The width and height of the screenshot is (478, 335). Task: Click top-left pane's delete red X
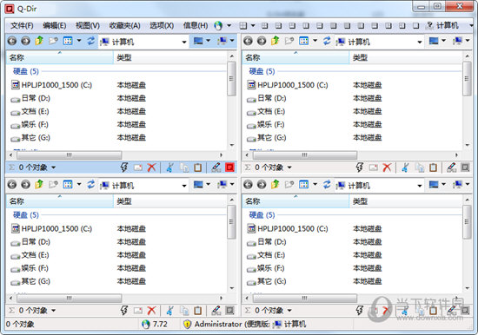click(151, 167)
